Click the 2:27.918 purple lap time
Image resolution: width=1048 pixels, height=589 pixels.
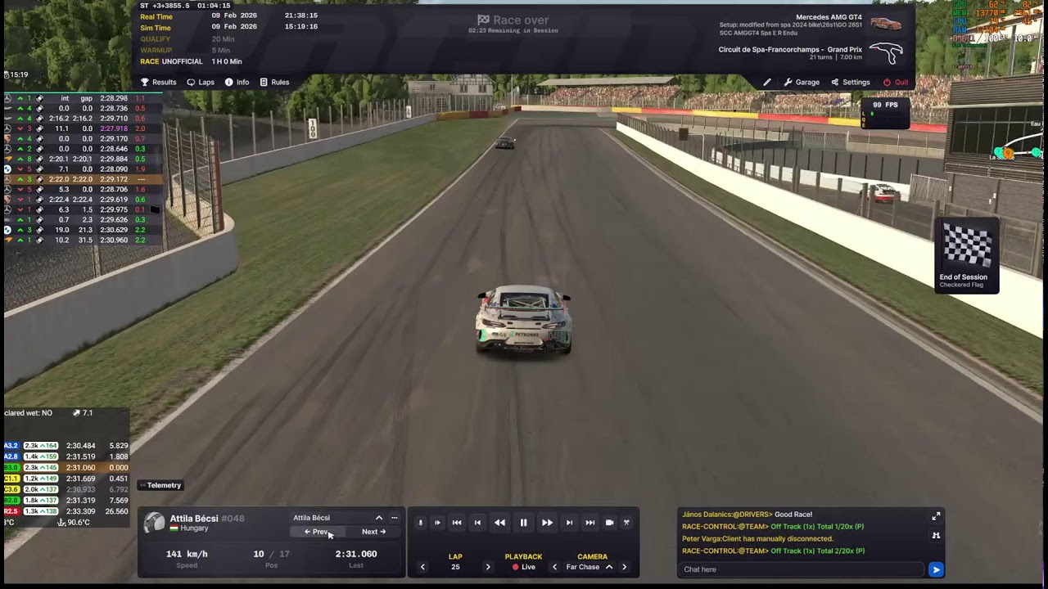114,128
